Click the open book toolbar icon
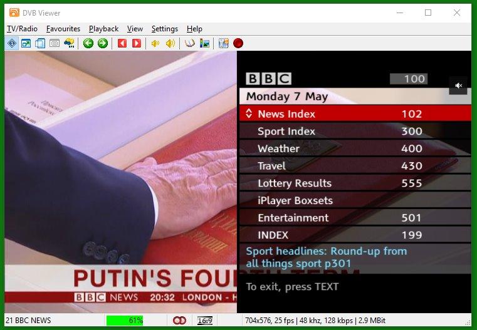 (189, 43)
